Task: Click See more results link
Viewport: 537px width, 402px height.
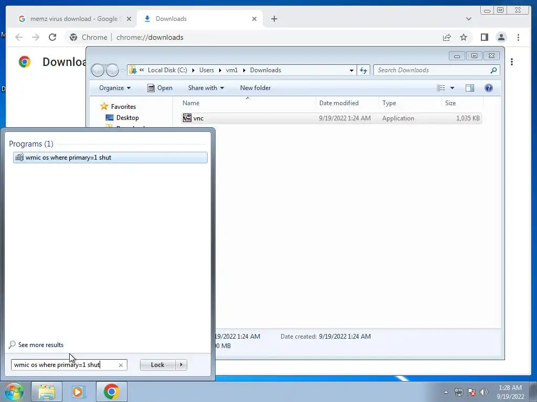Action: 41,345
